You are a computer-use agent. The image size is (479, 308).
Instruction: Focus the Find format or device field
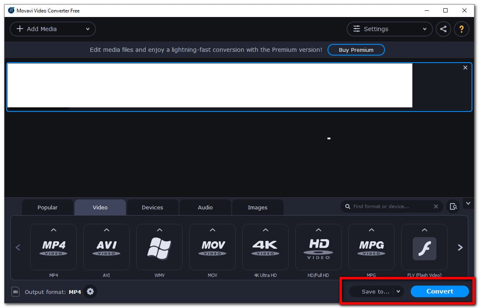(x=391, y=207)
